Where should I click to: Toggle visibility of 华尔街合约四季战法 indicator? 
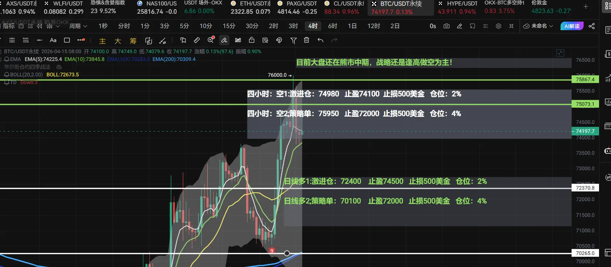point(59,67)
